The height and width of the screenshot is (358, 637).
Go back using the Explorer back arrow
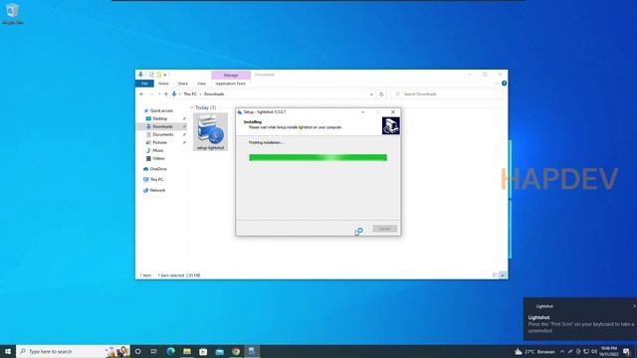click(141, 94)
